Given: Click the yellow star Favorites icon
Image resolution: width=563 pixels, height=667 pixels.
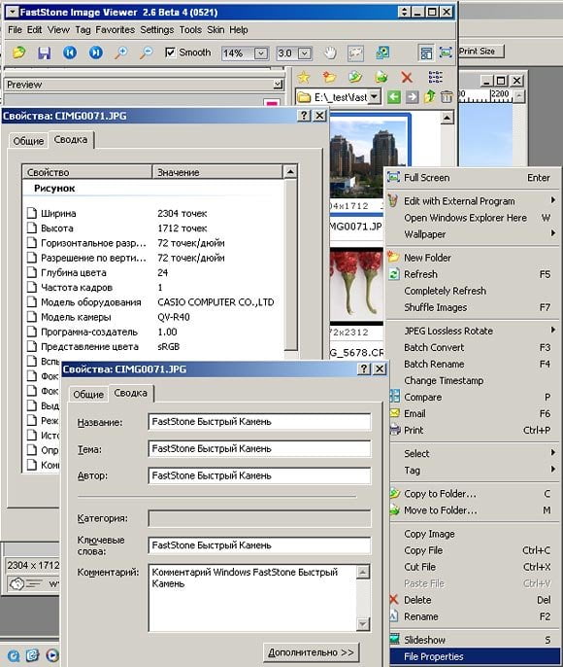Looking at the screenshot, I should click(x=303, y=77).
